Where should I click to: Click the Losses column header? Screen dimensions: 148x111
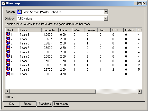pos(91,30)
